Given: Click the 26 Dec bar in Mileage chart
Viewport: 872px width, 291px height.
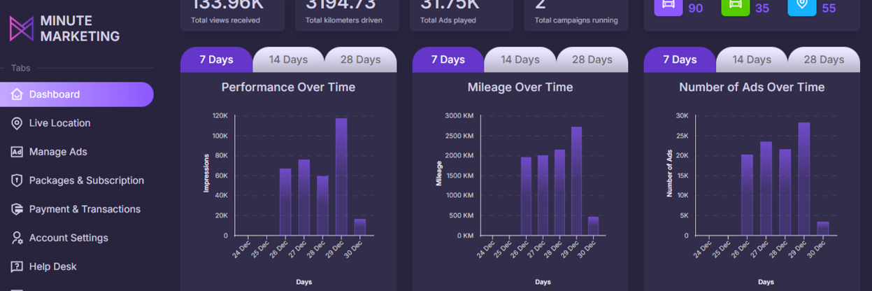Looking at the screenshot, I should 526,197.
